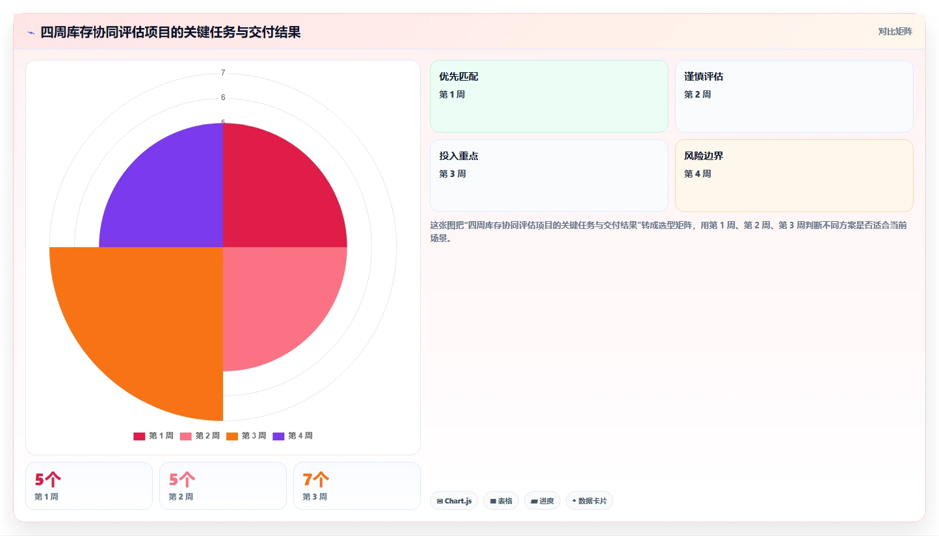Click the 对比矩阵 label in header
The image size is (939, 536).
(x=895, y=31)
